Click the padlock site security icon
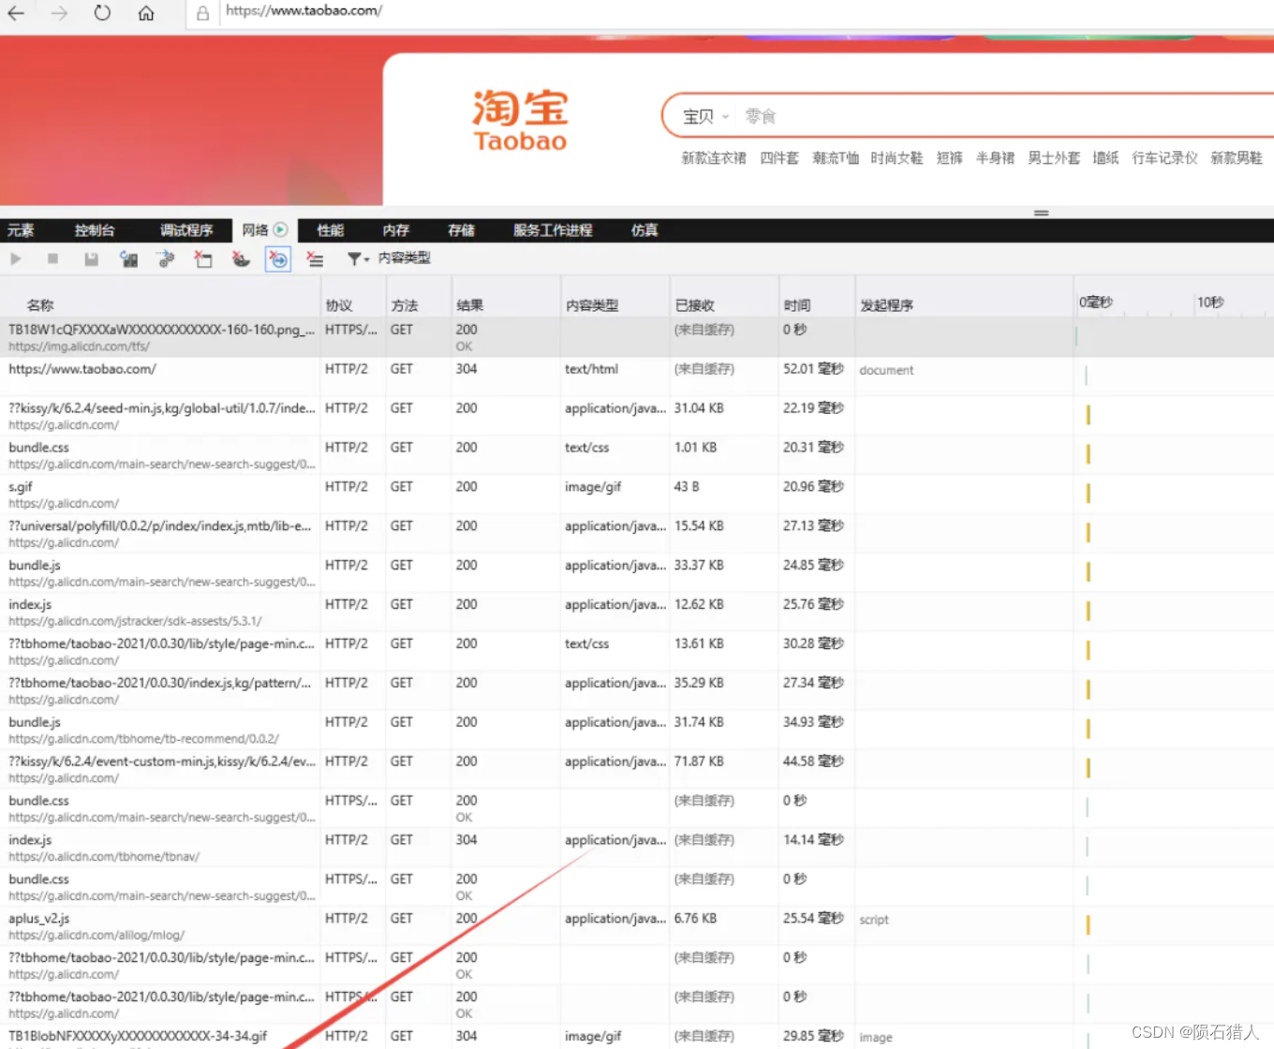Image resolution: width=1274 pixels, height=1049 pixels. pos(202,13)
